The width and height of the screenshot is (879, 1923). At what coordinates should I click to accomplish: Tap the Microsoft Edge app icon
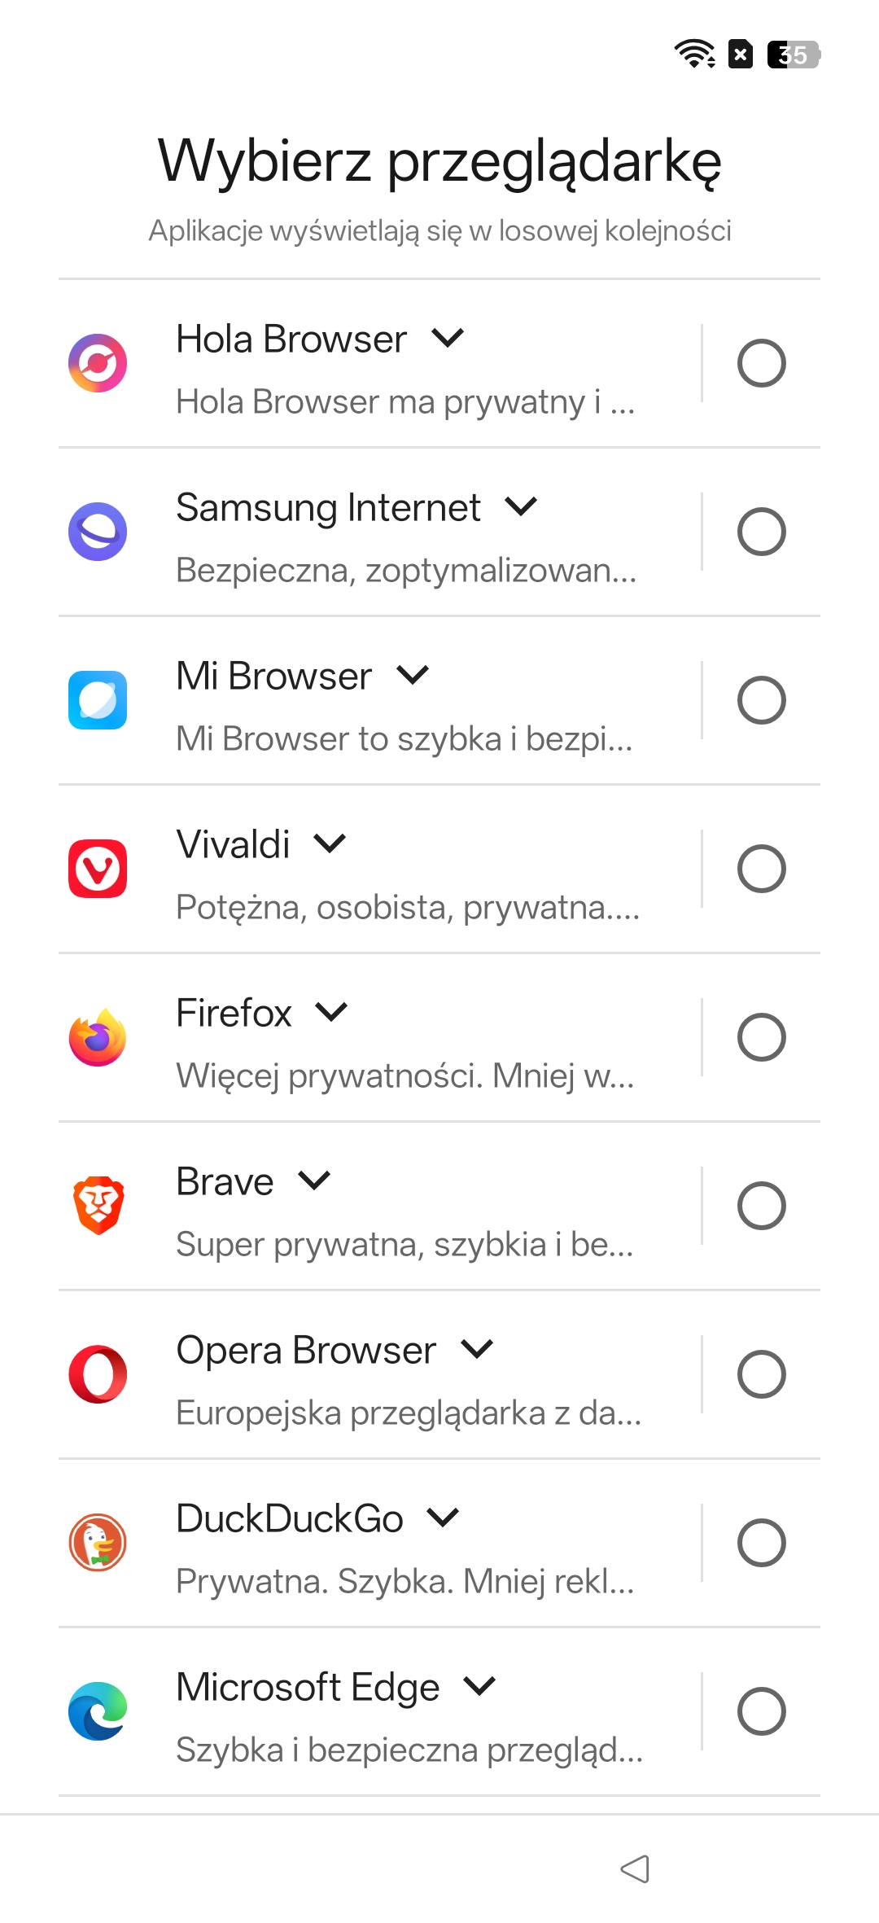[x=98, y=1711]
